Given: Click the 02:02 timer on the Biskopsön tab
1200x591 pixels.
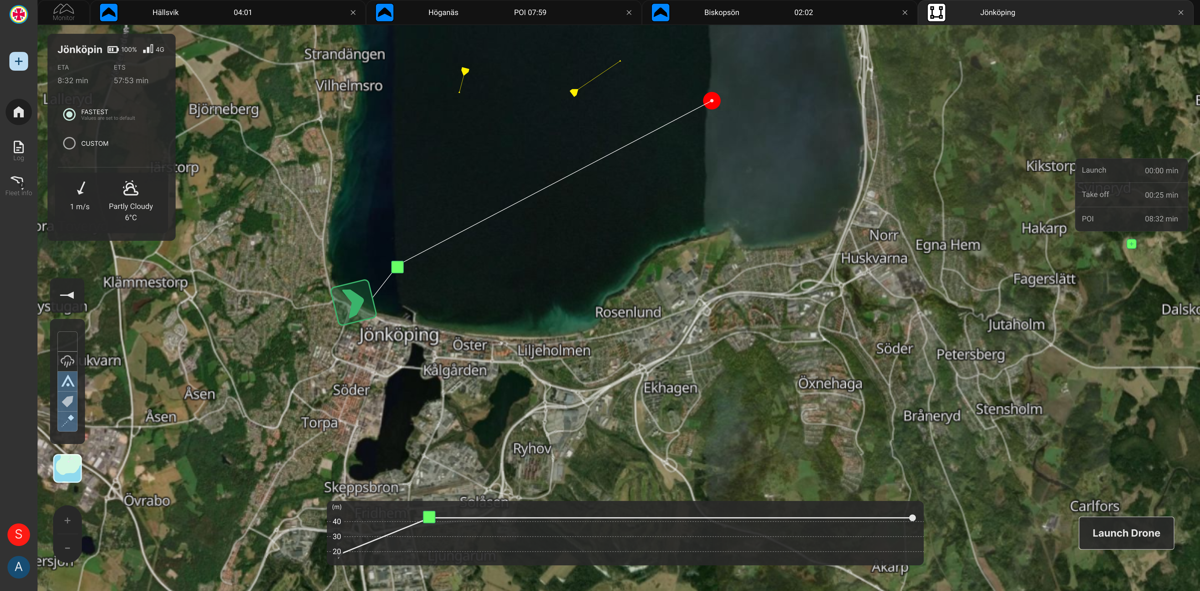Looking at the screenshot, I should click(x=803, y=13).
